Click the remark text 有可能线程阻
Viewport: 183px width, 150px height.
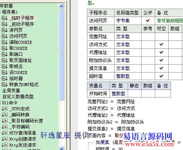[x=170, y=21]
